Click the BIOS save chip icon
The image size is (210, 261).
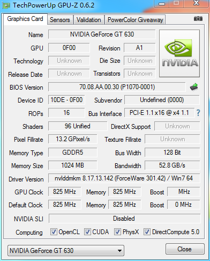194,87
